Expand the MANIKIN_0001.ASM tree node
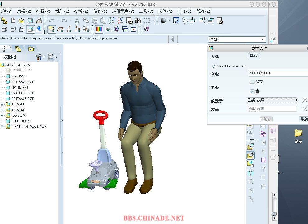Image resolution: width=308 pixels, height=224 pixels. tap(2, 127)
